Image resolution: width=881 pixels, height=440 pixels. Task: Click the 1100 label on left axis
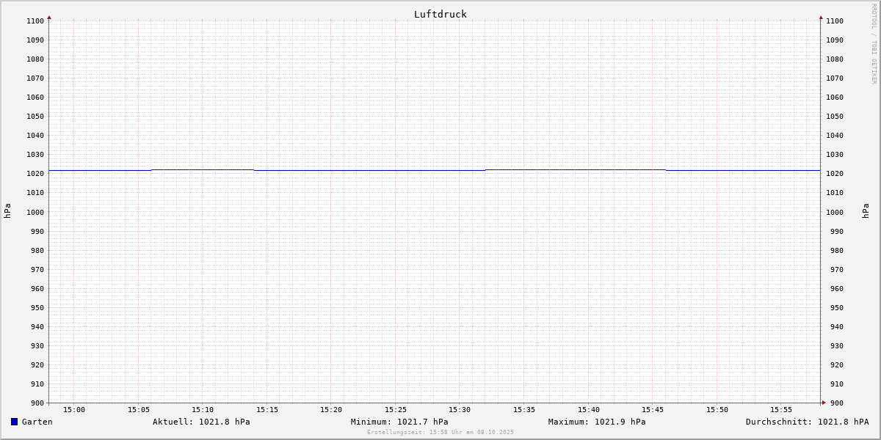[x=35, y=21]
